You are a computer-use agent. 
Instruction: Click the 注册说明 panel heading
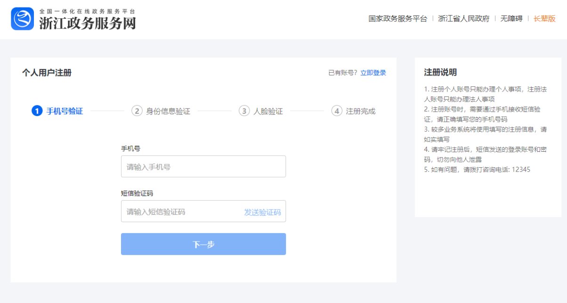[x=440, y=72]
